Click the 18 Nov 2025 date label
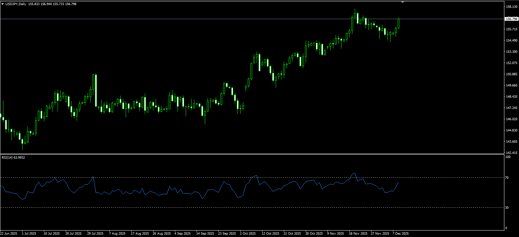This screenshot has width=519, height=237. tap(358, 234)
